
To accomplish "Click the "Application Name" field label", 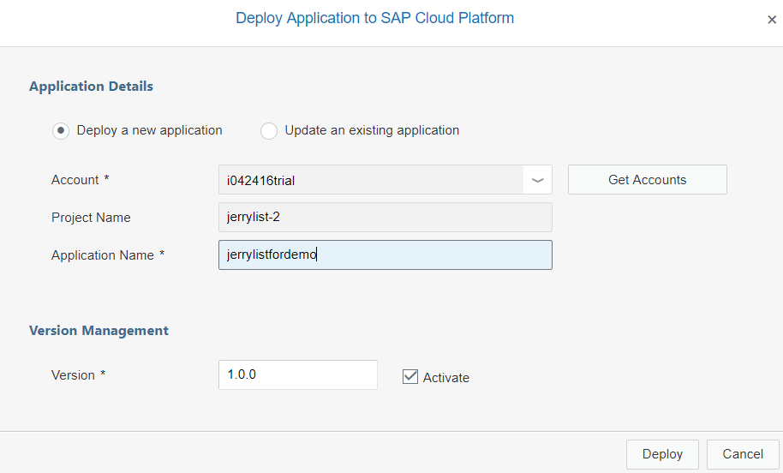I will (x=103, y=255).
